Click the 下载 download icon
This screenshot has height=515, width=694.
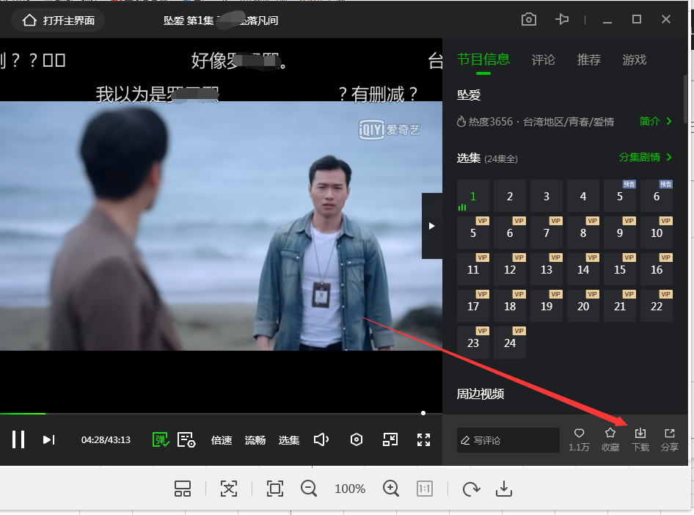640,439
